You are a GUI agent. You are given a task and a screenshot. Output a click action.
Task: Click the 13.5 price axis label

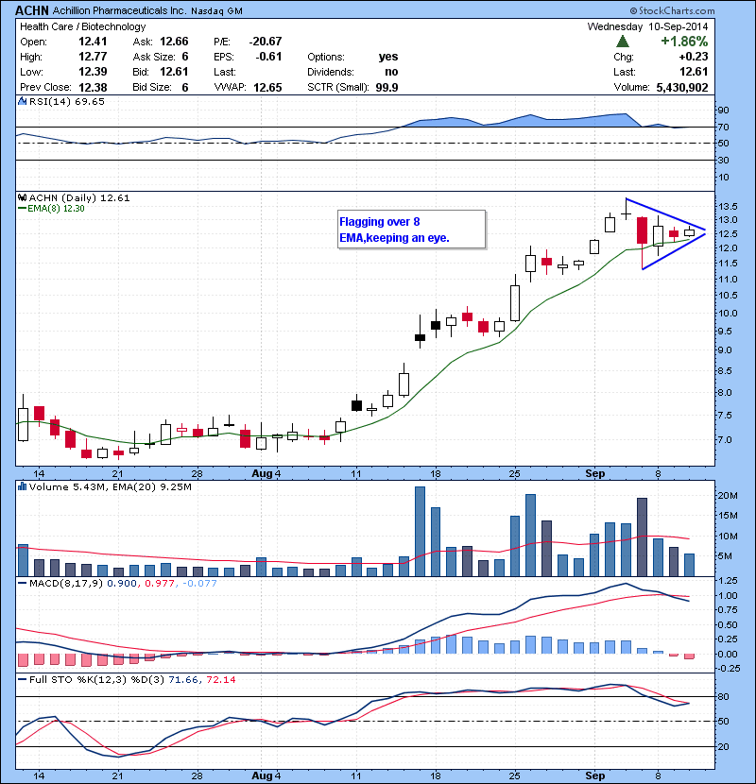[728, 206]
